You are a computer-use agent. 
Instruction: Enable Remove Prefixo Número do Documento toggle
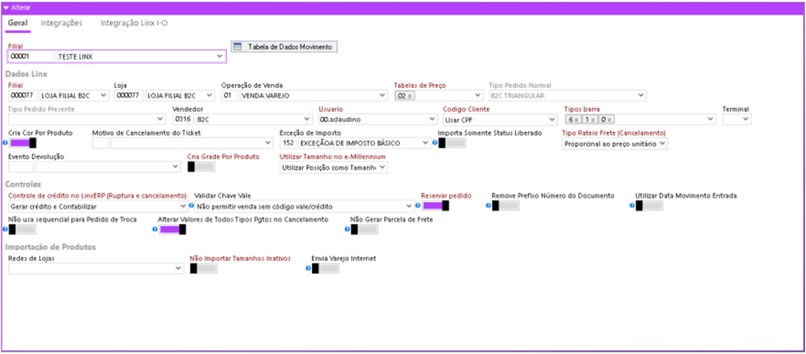point(506,206)
